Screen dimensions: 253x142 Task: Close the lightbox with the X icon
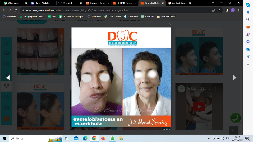[170, 24]
